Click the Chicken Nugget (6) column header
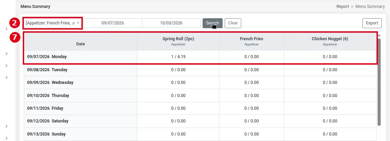This screenshot has width=390, height=141. (x=330, y=41)
